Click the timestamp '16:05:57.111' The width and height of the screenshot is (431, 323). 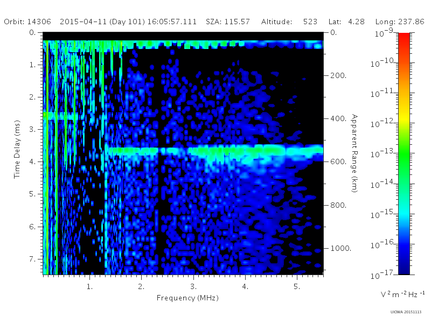click(x=172, y=22)
